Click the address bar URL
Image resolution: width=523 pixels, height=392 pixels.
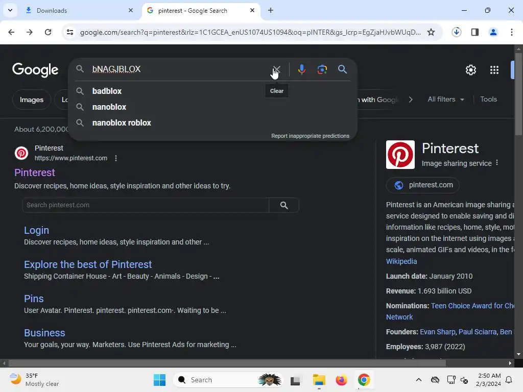click(x=250, y=32)
